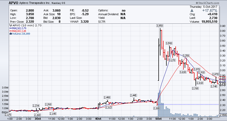Click the 2.700 low price annotation

[x=195, y=88]
